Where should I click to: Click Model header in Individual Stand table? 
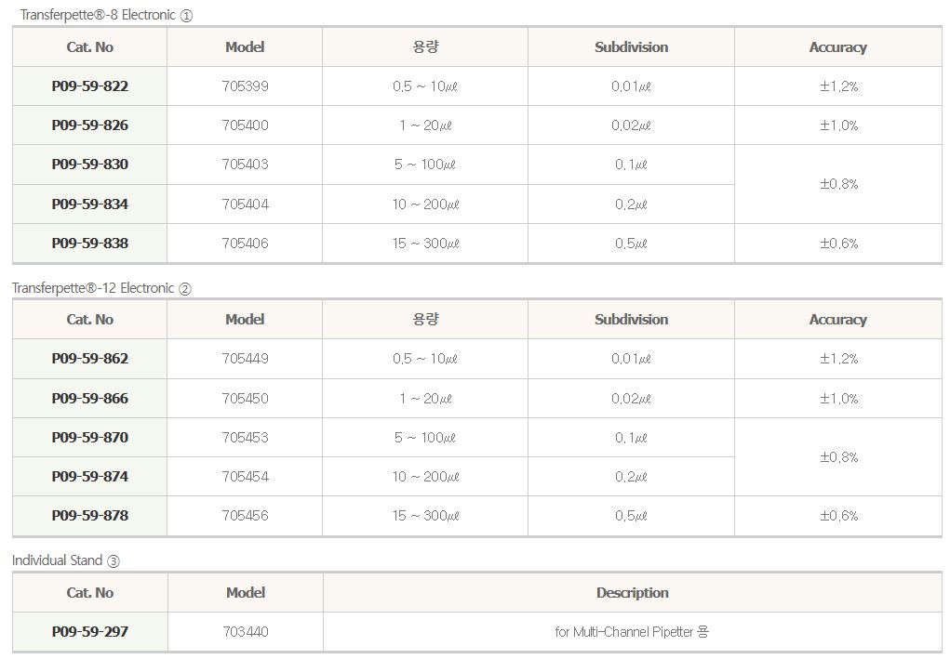[x=246, y=593]
